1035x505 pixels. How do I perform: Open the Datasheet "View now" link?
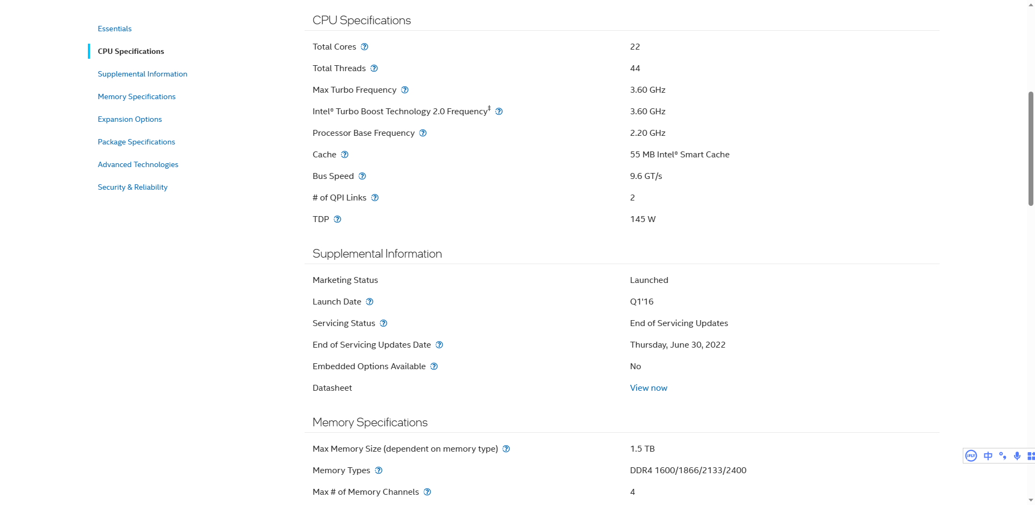click(648, 388)
